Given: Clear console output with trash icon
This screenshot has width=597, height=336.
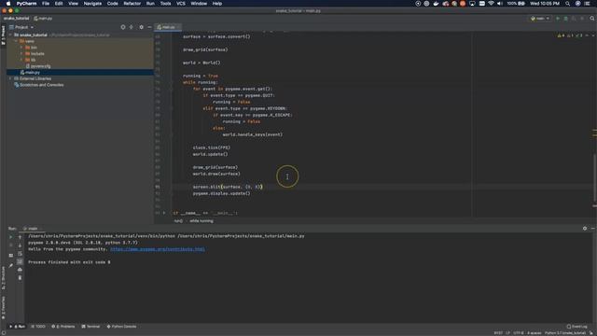Looking at the screenshot, I should tap(20, 278).
